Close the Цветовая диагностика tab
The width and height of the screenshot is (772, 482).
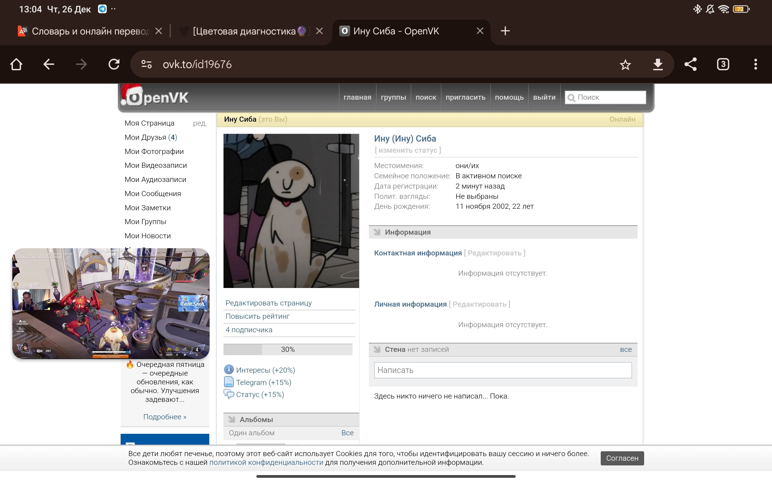point(319,31)
